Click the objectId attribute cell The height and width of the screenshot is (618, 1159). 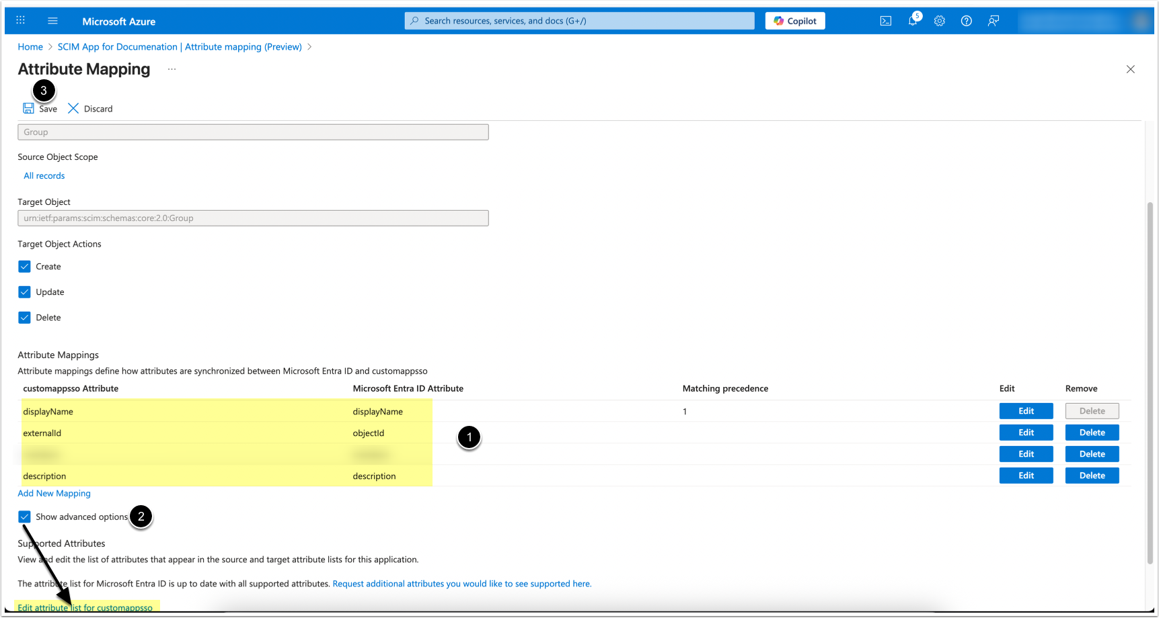click(369, 433)
